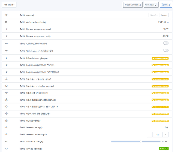This screenshot has width=173, height=152.
Task: Click the Energy consumption Wh/km bolt icon
Action: pos(6,65)
